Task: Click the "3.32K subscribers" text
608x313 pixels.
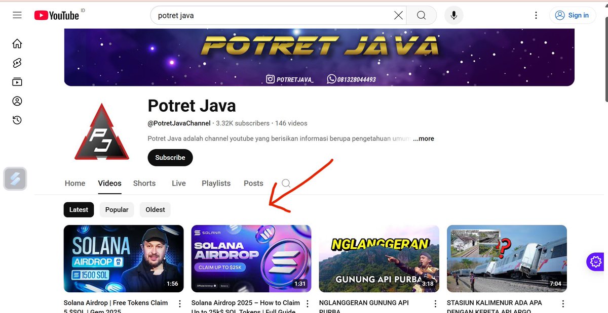Action: (x=243, y=123)
